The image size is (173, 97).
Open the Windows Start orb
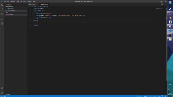170,2
